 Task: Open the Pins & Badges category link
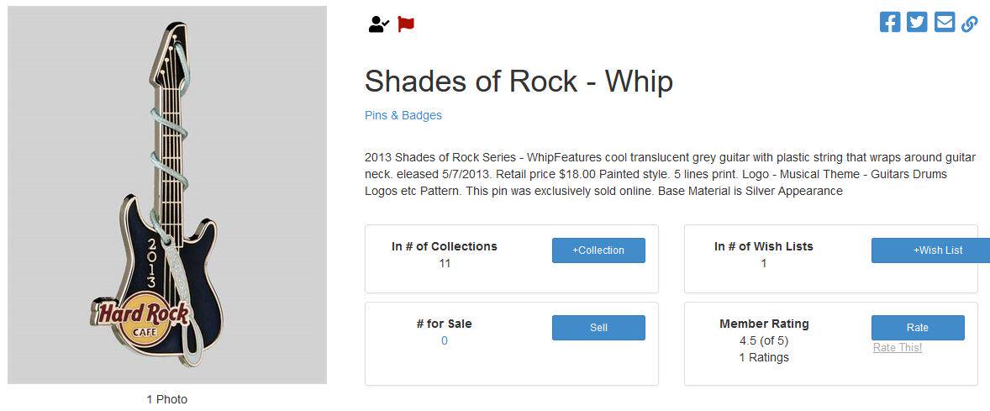click(x=403, y=115)
